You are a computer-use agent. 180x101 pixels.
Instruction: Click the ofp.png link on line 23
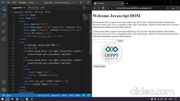coord(39,81)
